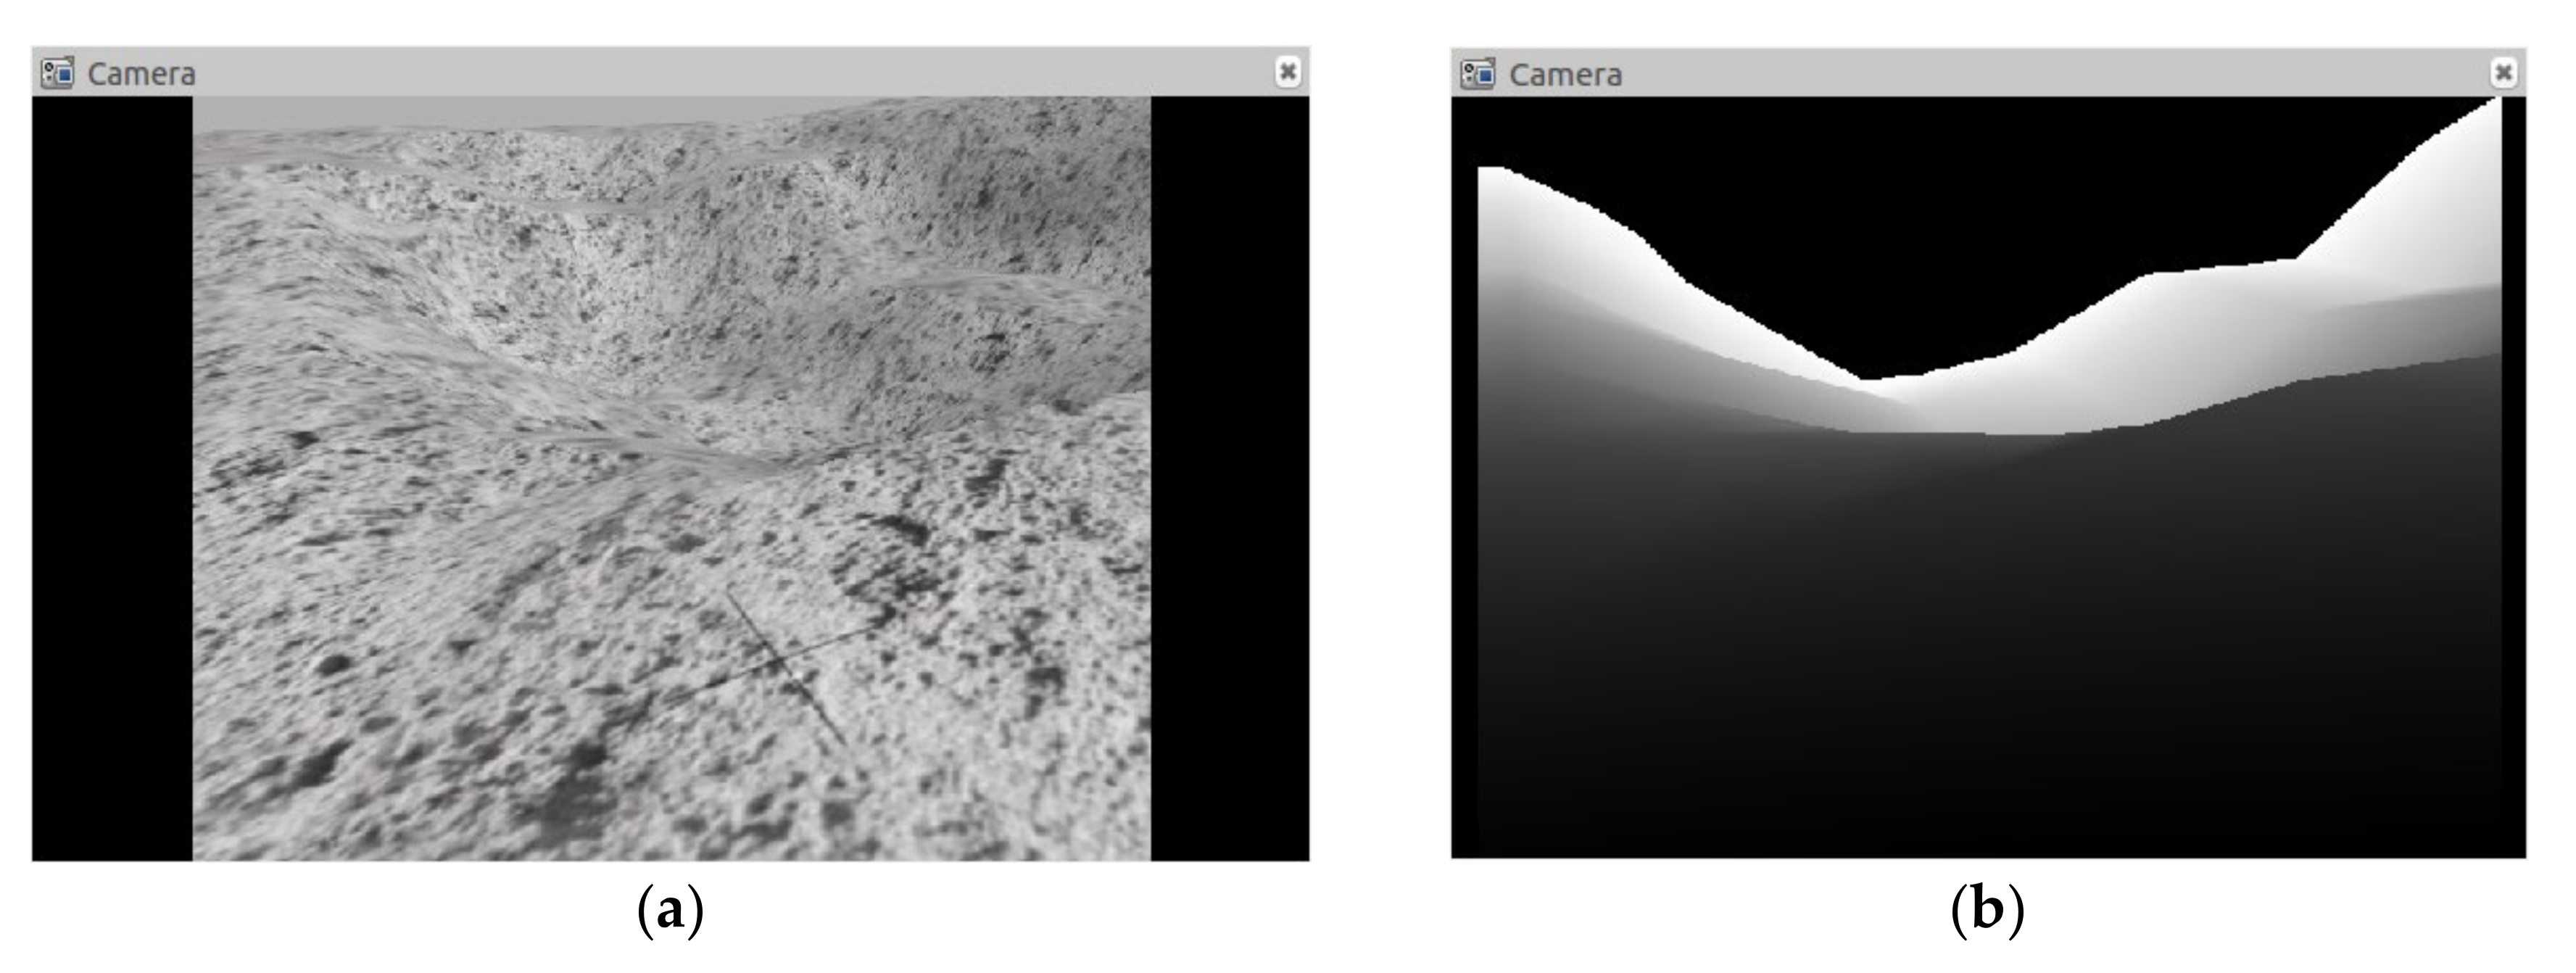Click the bright white left ridge in depth image
Viewport: 2576px width, 973px height.
point(1560,225)
